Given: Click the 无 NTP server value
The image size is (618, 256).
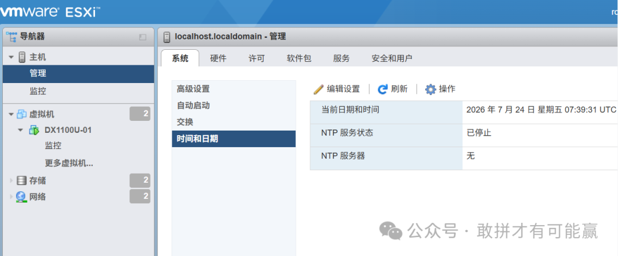Looking at the screenshot, I should tap(470, 156).
